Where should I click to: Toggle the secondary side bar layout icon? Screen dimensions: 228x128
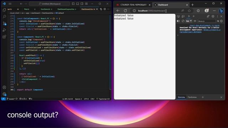click(x=82, y=4)
